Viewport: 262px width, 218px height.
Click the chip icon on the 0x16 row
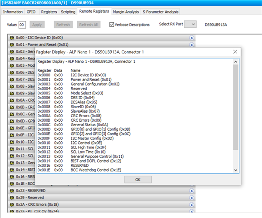click(12, 177)
